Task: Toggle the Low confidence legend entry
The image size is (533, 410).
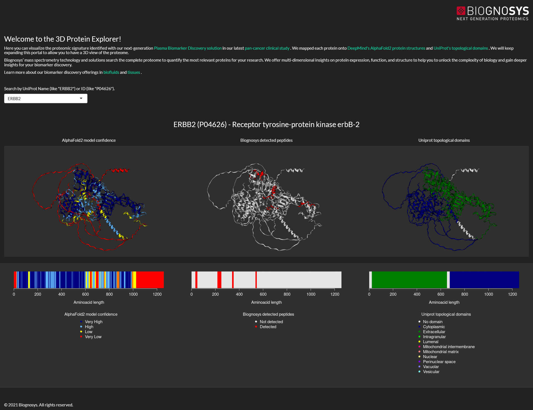Action: 86,332
